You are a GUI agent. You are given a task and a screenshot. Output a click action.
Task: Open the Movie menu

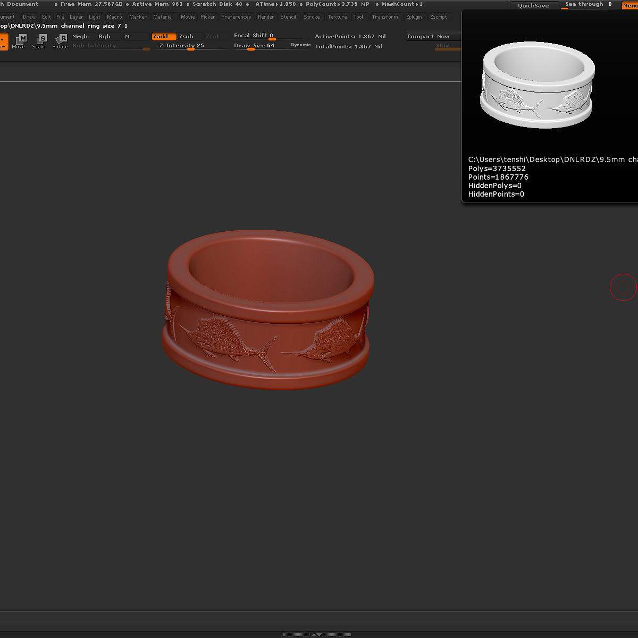click(188, 17)
